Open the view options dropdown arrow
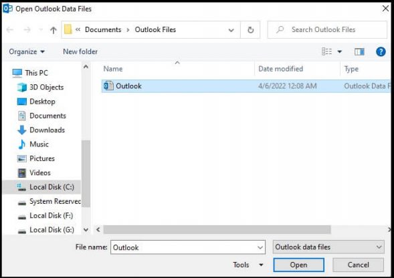This screenshot has height=278, width=394. pyautogui.click(x=339, y=51)
